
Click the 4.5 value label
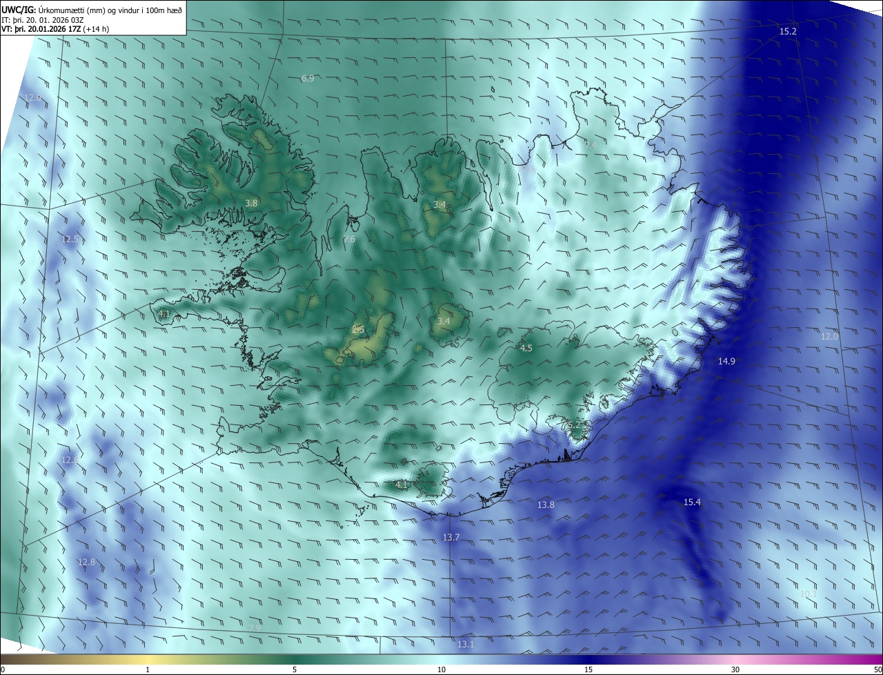tap(526, 349)
